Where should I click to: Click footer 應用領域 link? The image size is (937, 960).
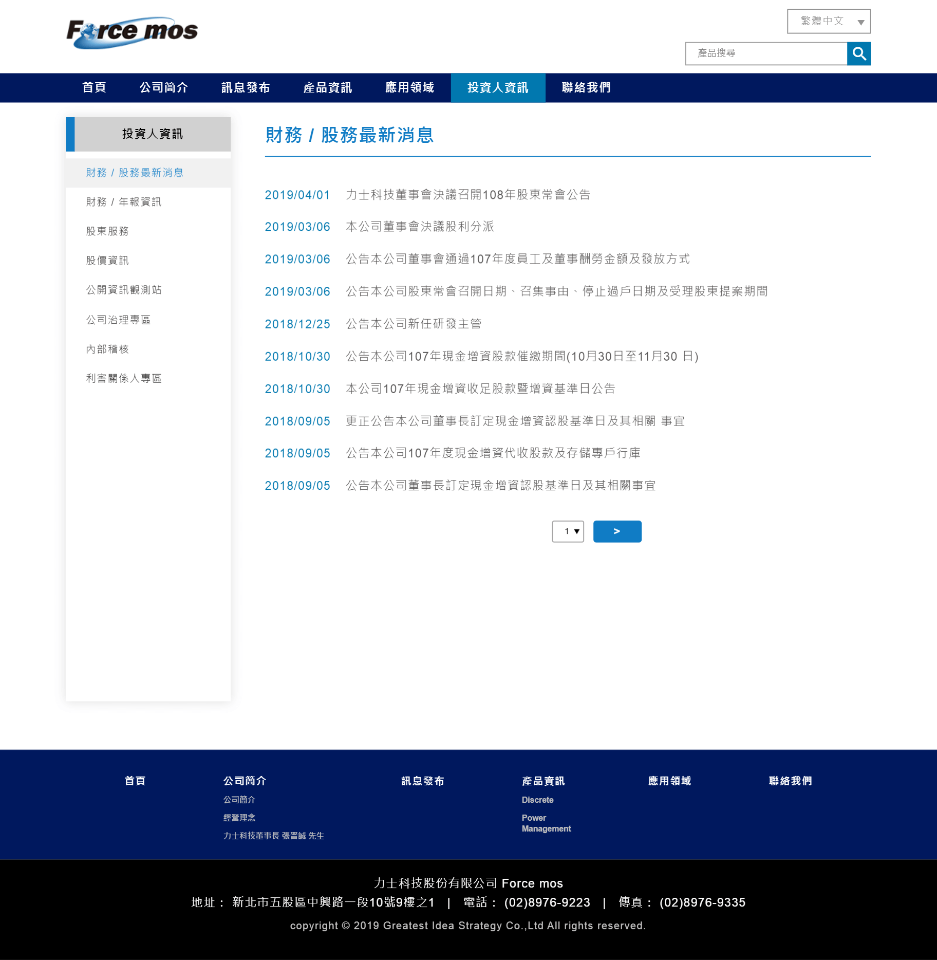pyautogui.click(x=669, y=781)
